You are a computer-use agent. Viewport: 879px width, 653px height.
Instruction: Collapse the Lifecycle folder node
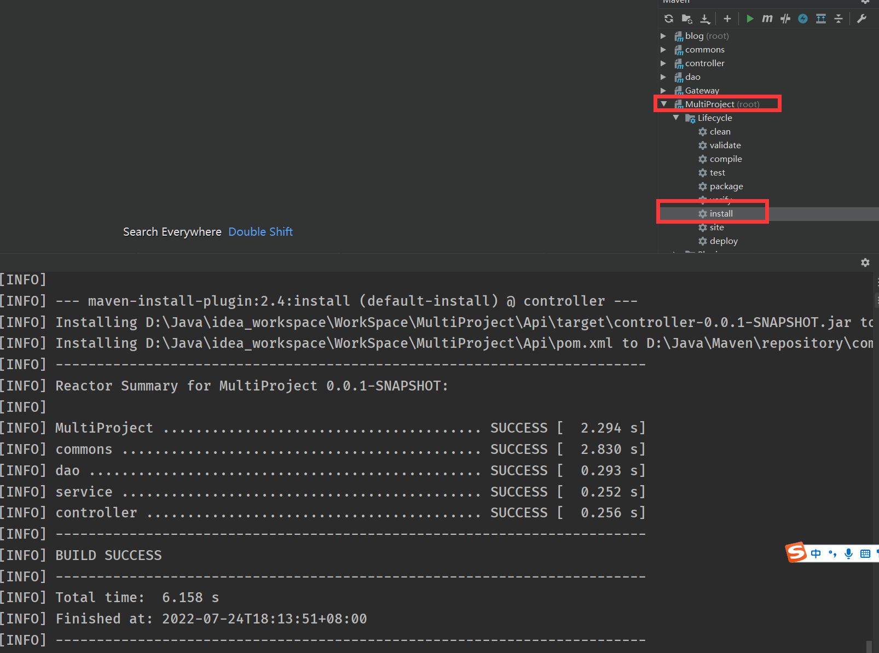click(676, 118)
